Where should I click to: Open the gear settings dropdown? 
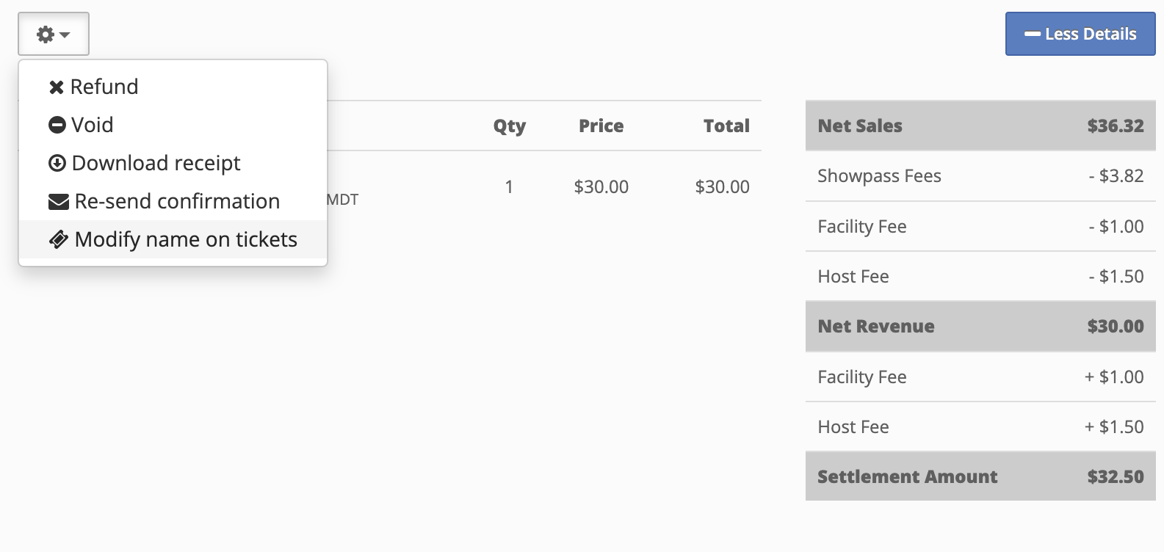[54, 34]
